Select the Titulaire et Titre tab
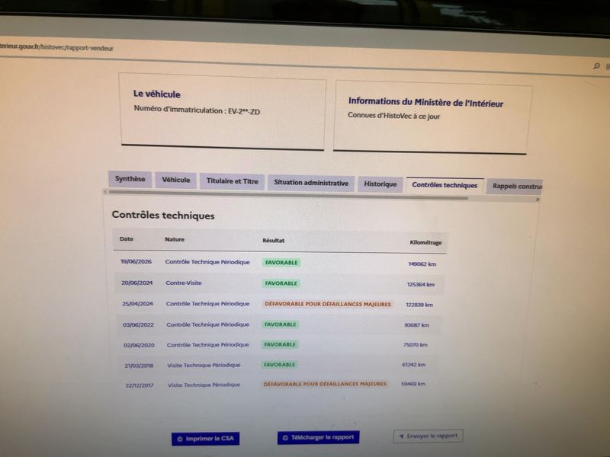610x457 pixels. pos(233,181)
